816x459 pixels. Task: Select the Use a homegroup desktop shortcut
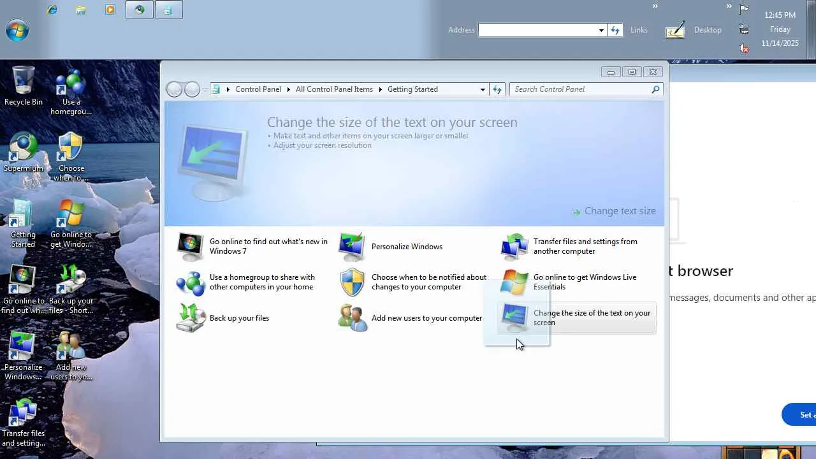click(71, 93)
